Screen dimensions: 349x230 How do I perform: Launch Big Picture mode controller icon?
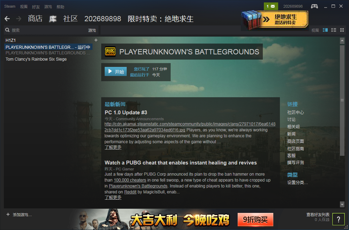(x=314, y=6)
